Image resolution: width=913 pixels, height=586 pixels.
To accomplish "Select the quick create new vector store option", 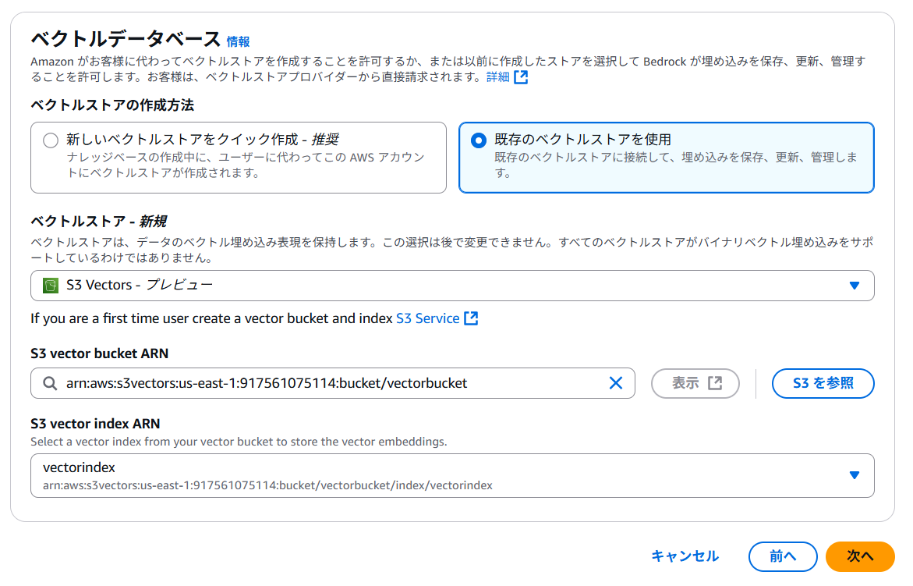I will coord(238,158).
